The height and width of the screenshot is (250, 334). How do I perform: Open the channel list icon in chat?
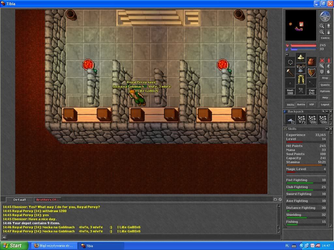[x=275, y=200]
